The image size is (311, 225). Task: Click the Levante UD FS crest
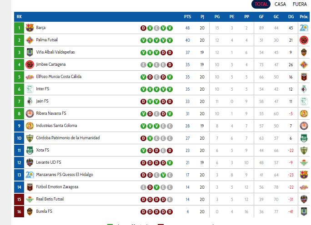coord(30,162)
